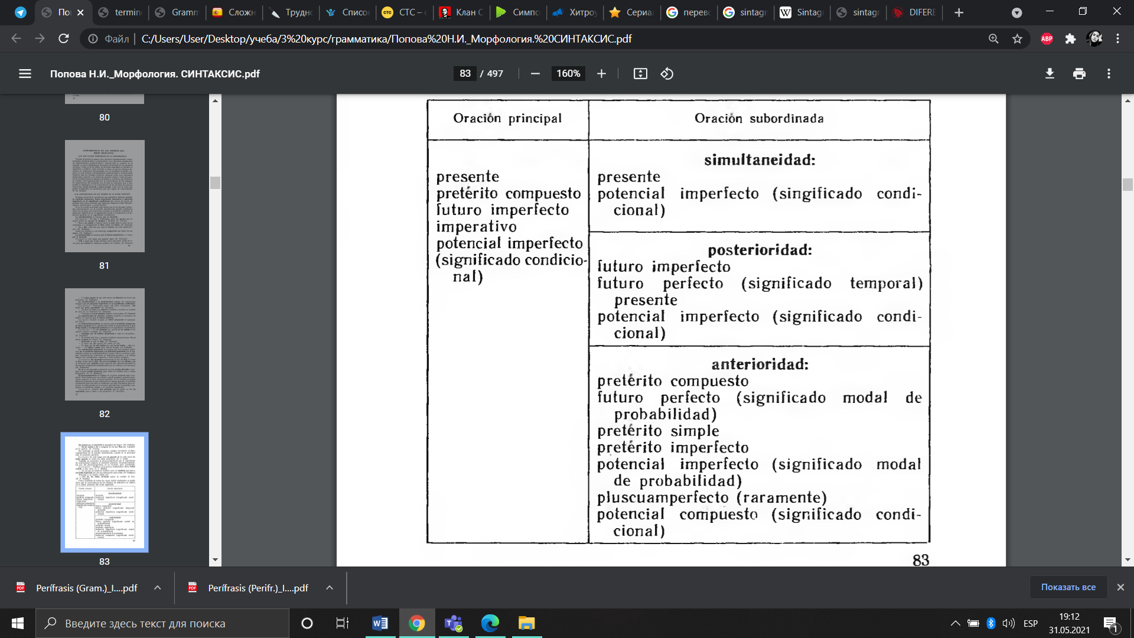
Task: Switch to the 'Списо' tab
Action: [347, 12]
